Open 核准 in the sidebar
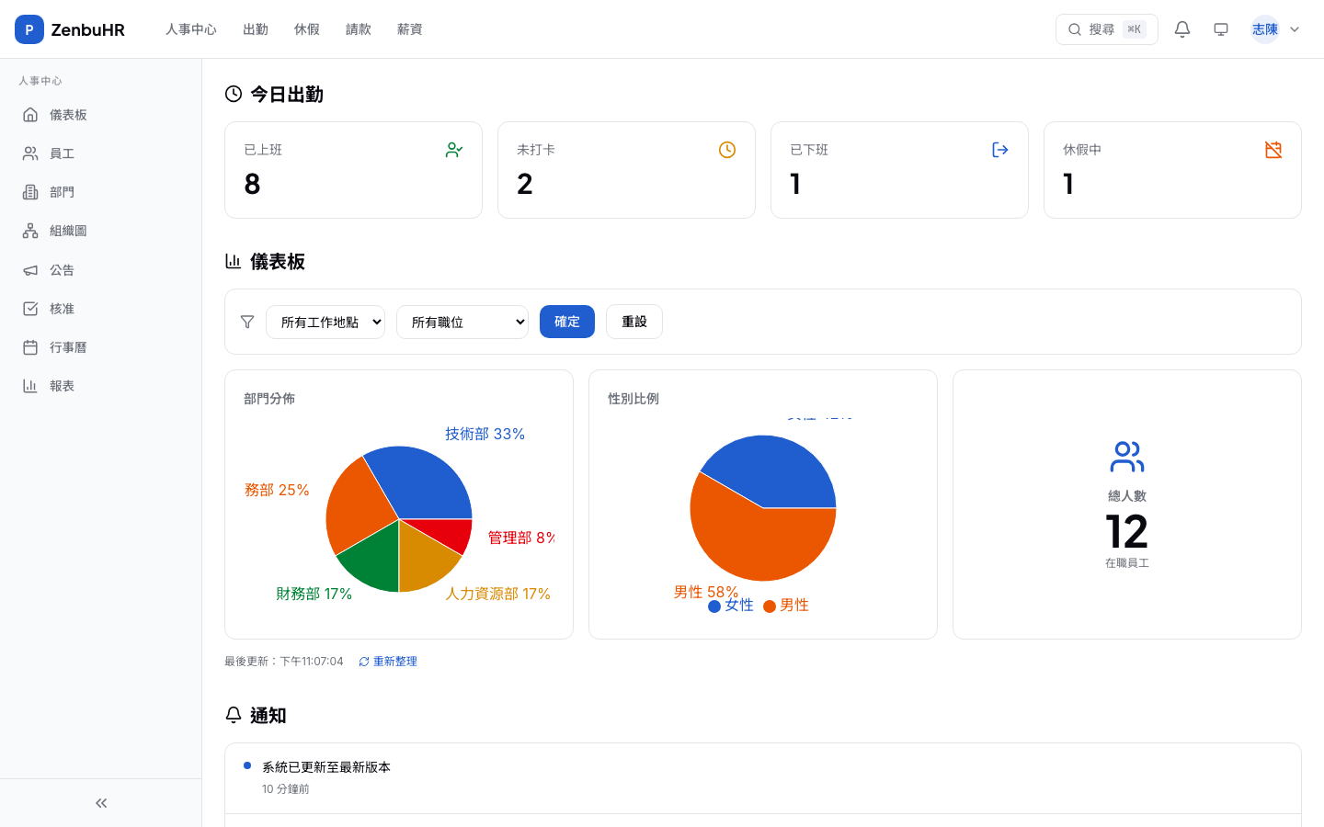The image size is (1324, 827). pos(101,309)
